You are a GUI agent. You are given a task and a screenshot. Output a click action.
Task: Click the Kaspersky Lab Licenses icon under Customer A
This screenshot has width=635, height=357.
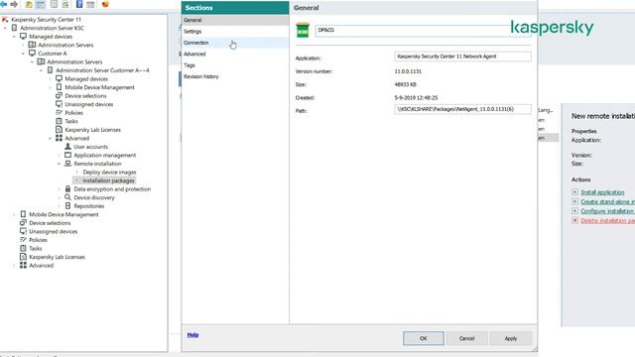click(x=60, y=130)
